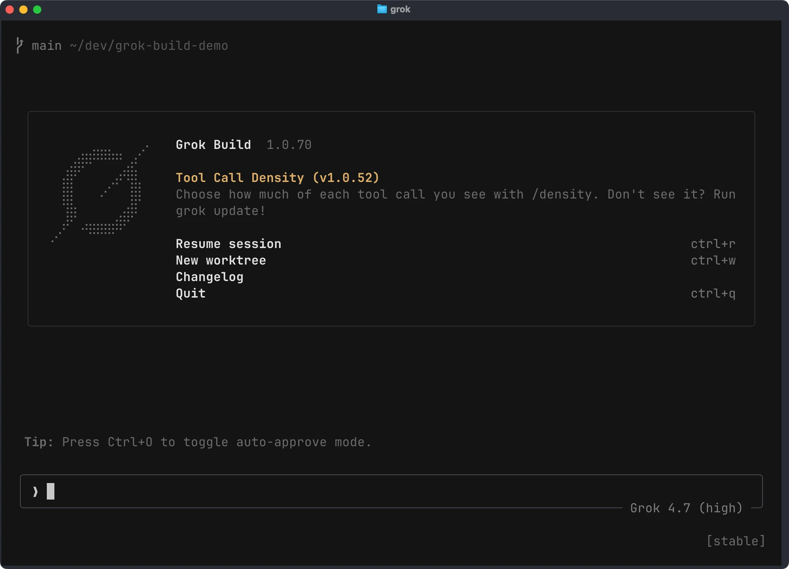Maximize the window with green button
The image size is (789, 569).
click(x=37, y=9)
